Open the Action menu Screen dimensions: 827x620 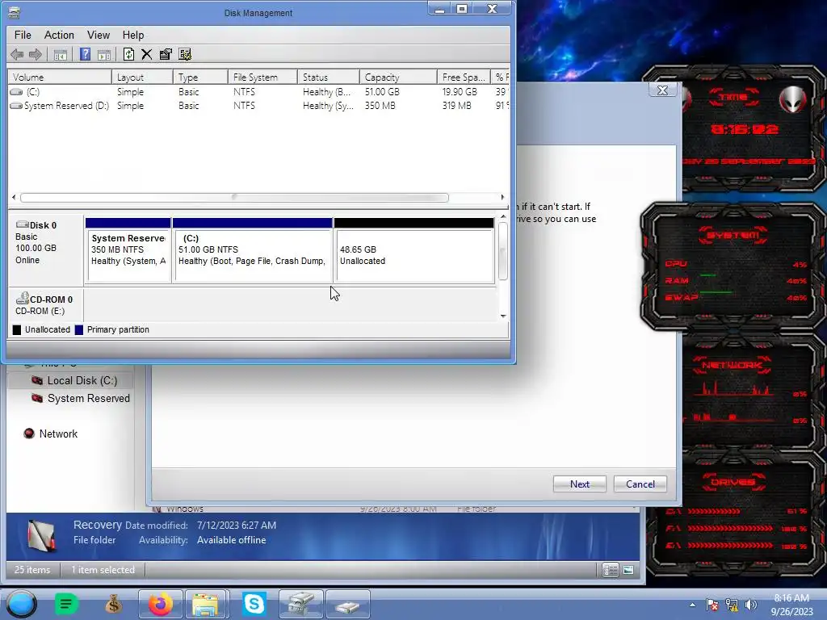59,35
